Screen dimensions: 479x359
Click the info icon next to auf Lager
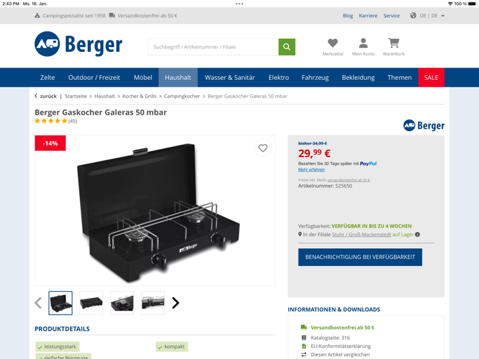417,235
